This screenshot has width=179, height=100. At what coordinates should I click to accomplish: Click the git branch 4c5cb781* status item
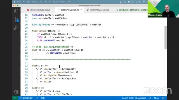pyautogui.click(x=26, y=98)
